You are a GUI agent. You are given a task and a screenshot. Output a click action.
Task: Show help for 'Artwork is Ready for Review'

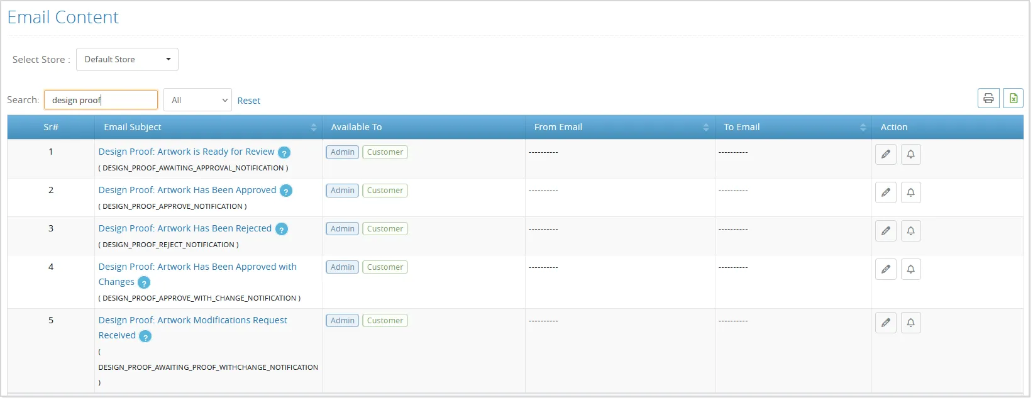[284, 153]
